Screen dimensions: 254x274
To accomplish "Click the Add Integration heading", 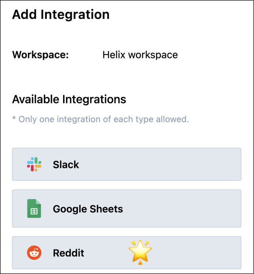I will click(x=61, y=15).
